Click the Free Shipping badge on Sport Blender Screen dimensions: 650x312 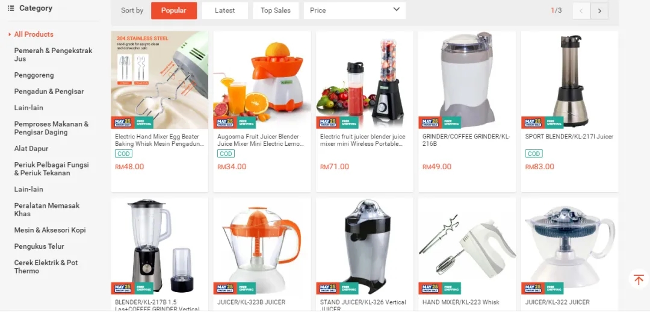(554, 122)
